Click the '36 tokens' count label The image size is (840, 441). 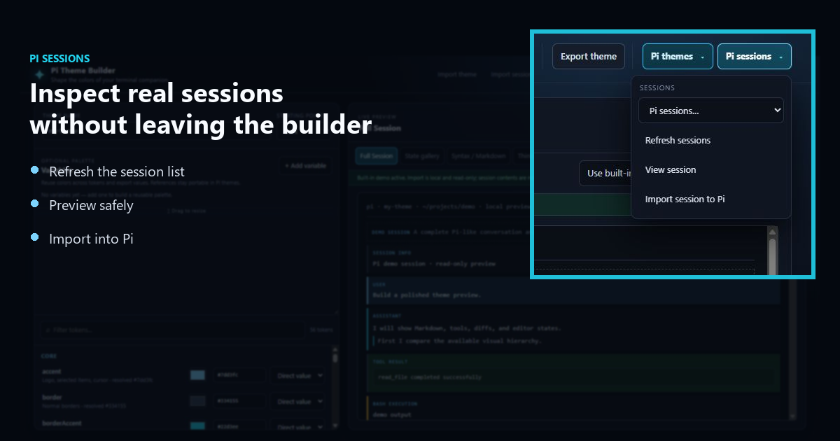321,330
